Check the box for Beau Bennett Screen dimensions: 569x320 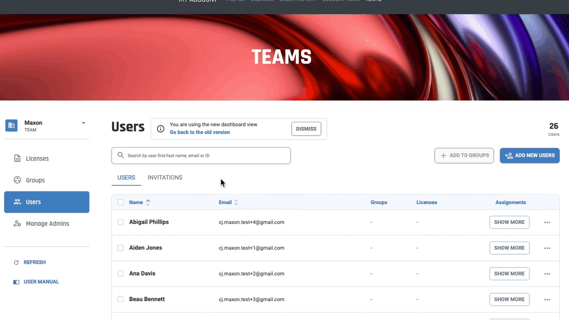coord(120,300)
